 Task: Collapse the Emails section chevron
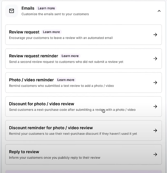[x=159, y=11]
